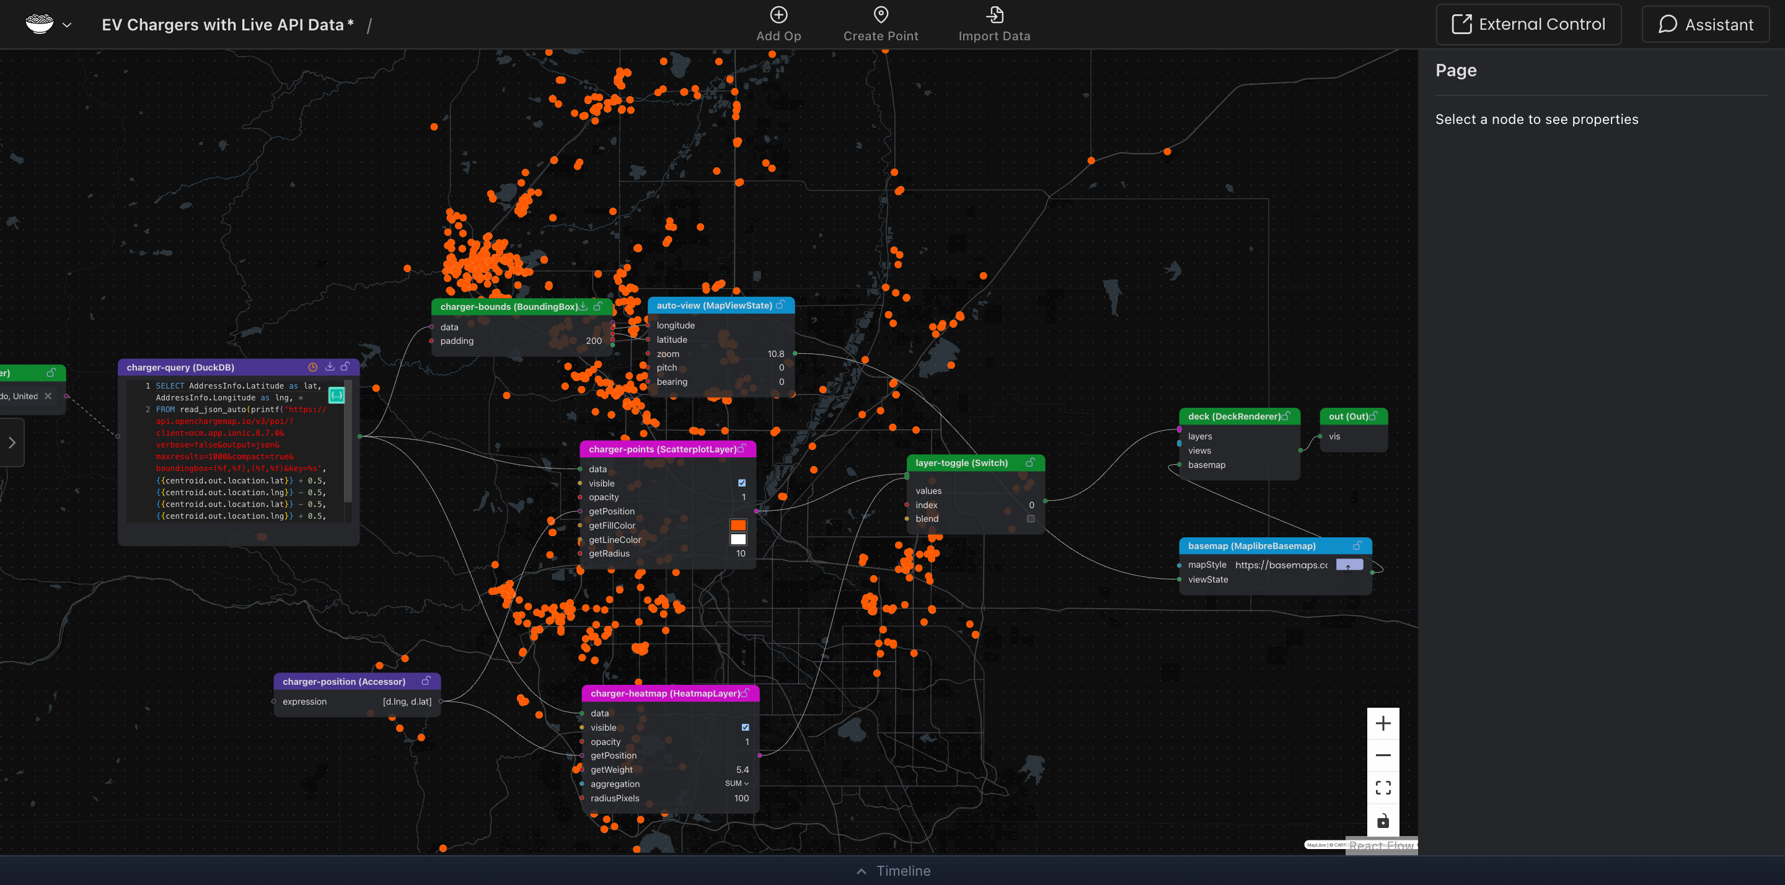Click the radiusPixels value 100
This screenshot has width=1785, height=885.
coord(741,798)
